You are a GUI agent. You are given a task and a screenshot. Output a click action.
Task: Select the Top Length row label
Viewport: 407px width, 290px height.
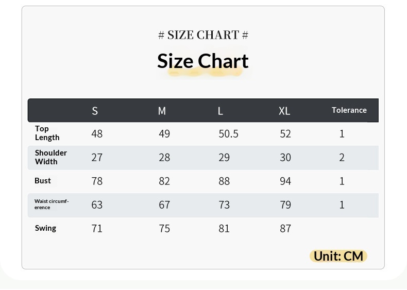click(47, 133)
